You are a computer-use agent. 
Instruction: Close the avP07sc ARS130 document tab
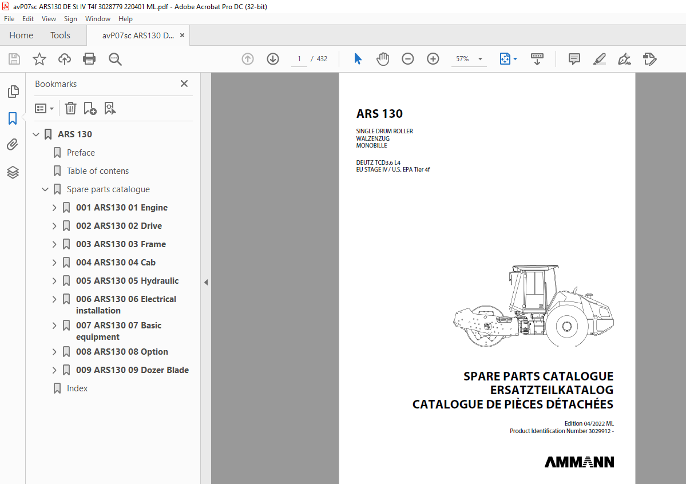pyautogui.click(x=182, y=35)
